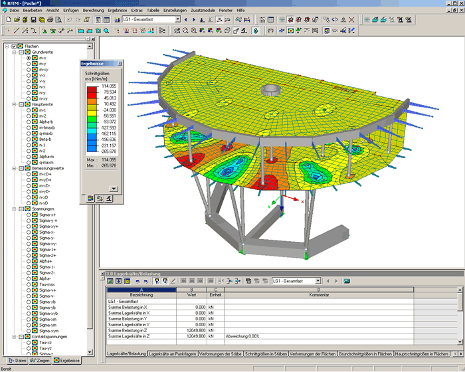Save the model with the floppy disk icon
This screenshot has width=465, height=372.
click(x=33, y=20)
